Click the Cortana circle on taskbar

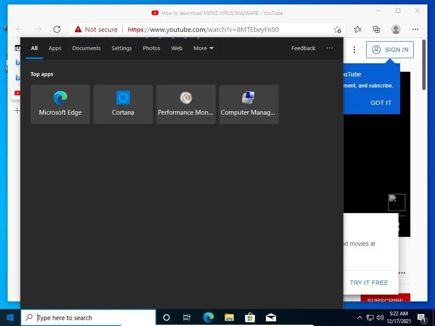[167, 318]
